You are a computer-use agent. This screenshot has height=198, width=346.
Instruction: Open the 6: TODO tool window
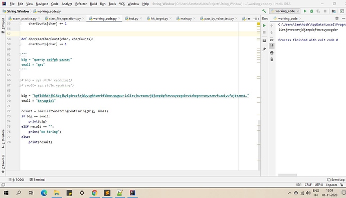pos(17,179)
